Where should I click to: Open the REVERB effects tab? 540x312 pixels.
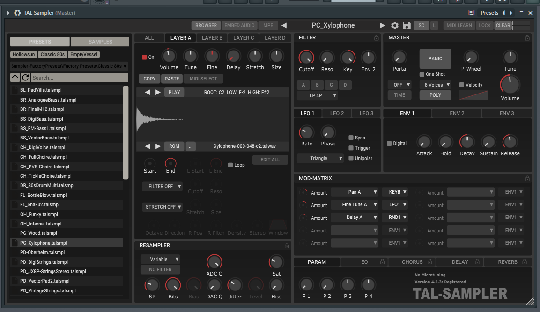point(508,262)
